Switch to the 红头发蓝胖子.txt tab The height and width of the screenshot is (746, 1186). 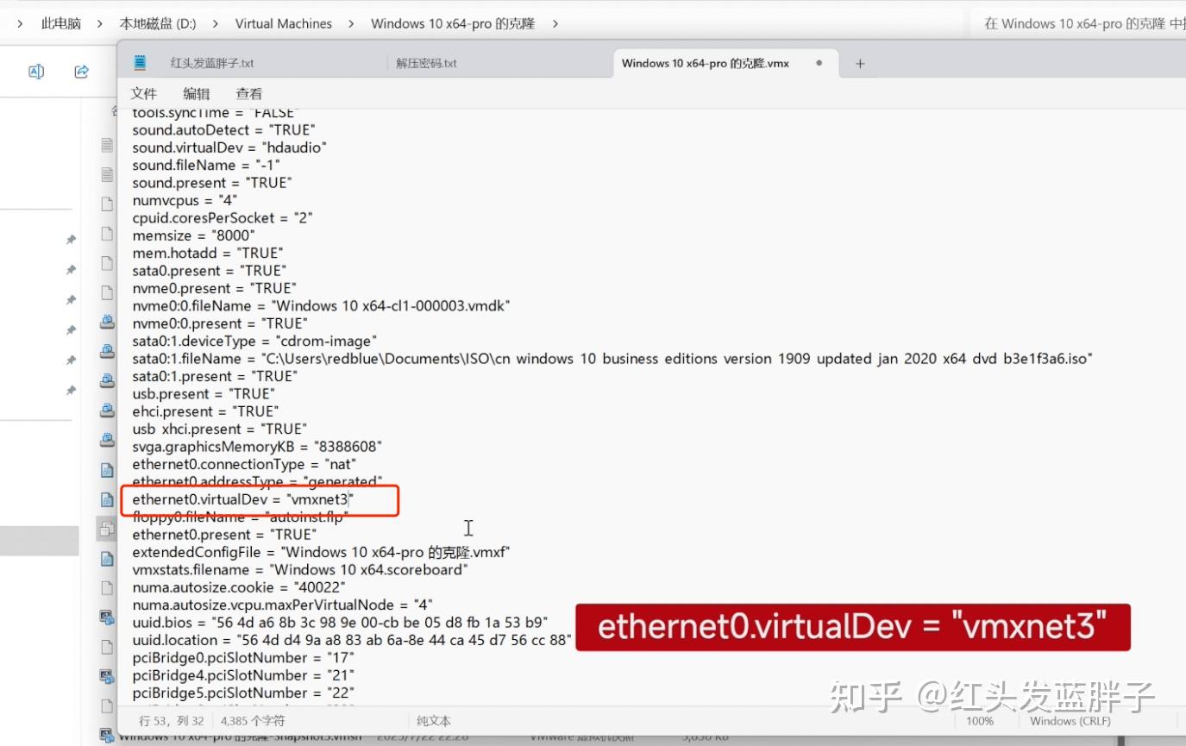212,63
